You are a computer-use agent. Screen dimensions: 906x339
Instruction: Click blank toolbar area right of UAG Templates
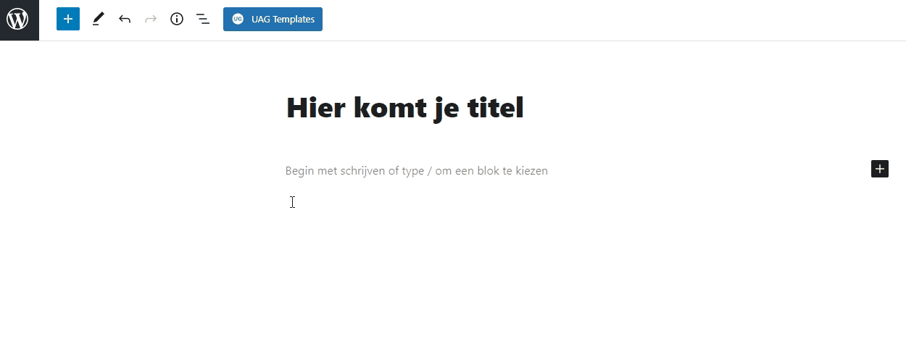(580, 20)
